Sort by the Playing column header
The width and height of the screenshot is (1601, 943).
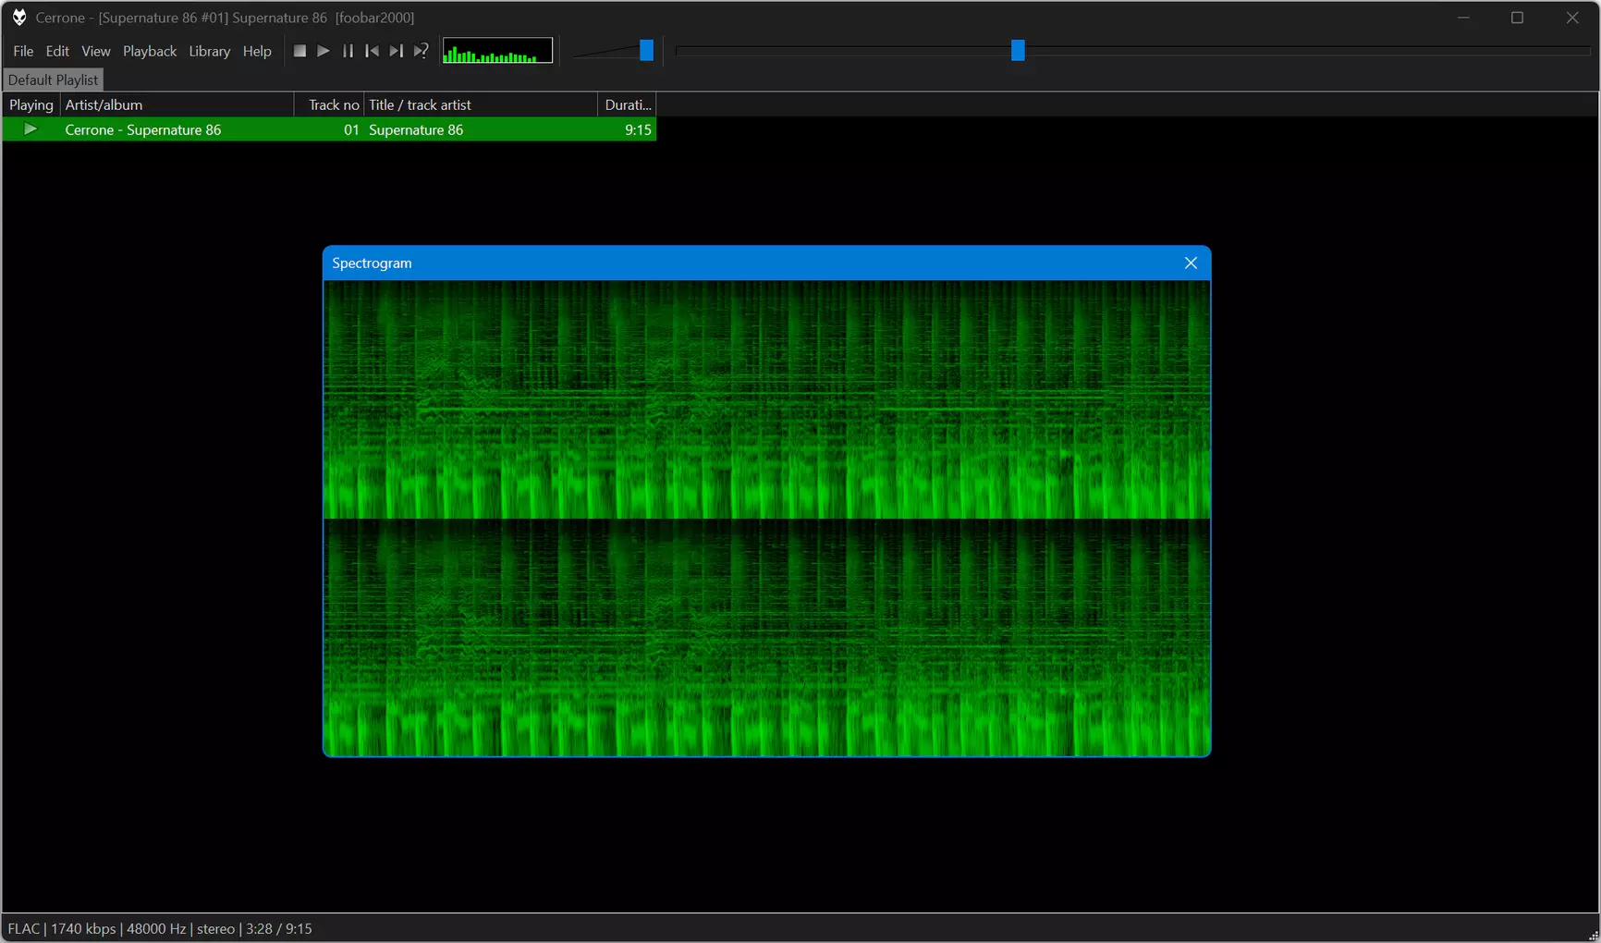(x=31, y=104)
